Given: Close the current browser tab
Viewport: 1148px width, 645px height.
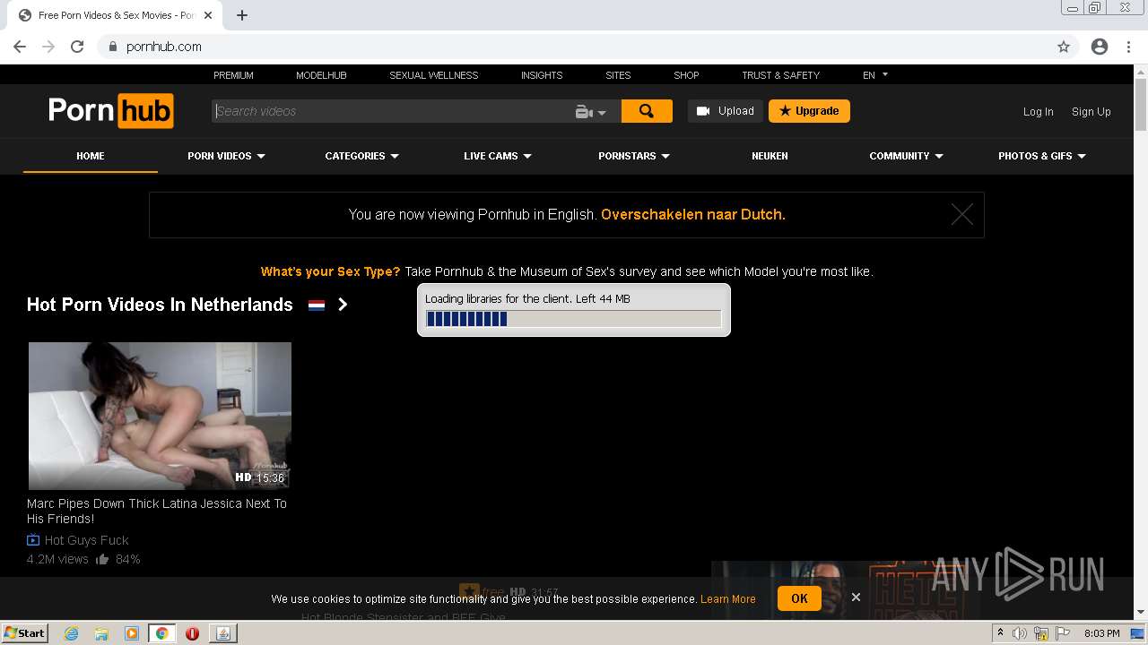Looking at the screenshot, I should coord(209,15).
